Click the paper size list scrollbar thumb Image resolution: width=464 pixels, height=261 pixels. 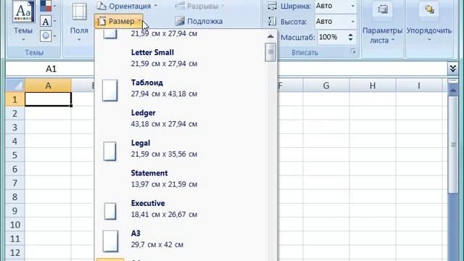coord(270,52)
